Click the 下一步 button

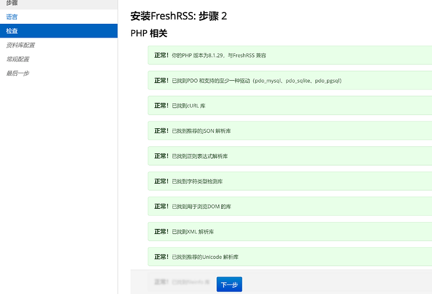[229, 284]
